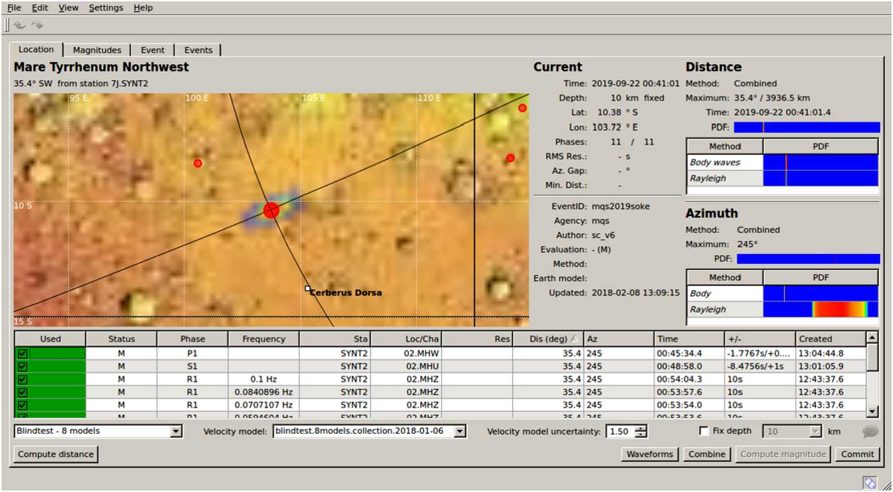Decrease velocity model uncertainty with down arrow
Viewport: 893px width, 492px height.
point(641,434)
